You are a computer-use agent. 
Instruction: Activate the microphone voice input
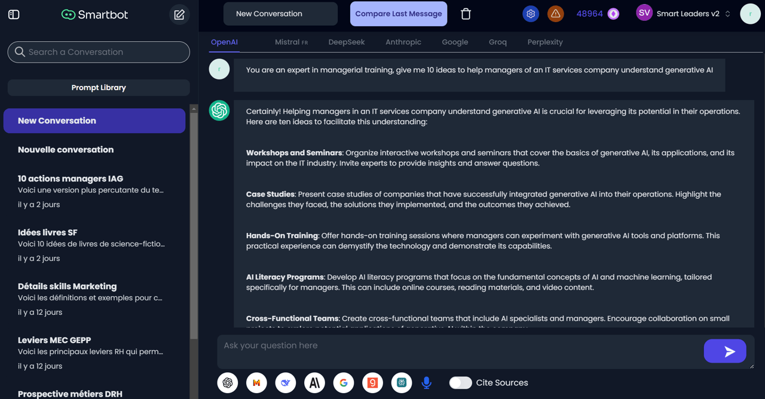(x=426, y=382)
